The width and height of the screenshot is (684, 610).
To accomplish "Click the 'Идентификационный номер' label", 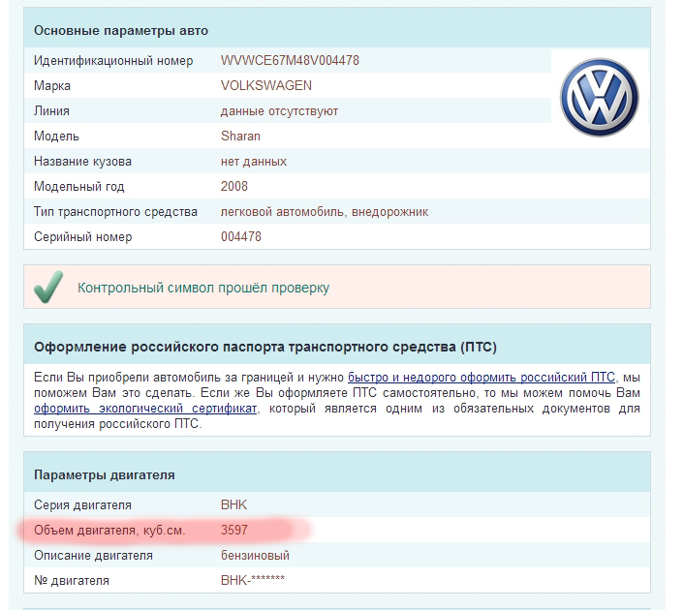I will 113,60.
